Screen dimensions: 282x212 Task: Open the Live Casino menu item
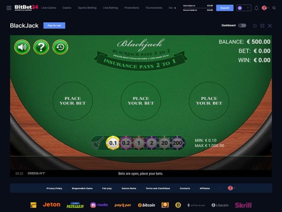(x=49, y=8)
